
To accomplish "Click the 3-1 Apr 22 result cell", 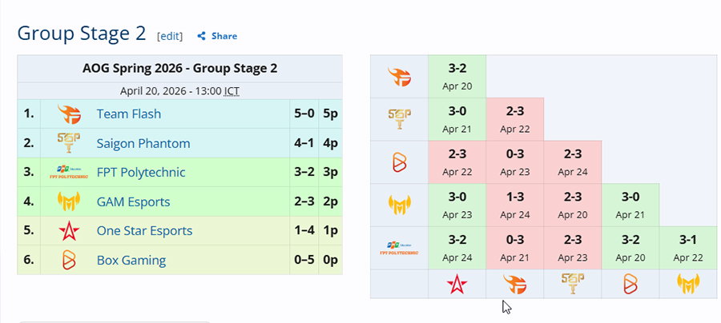I will pos(688,248).
